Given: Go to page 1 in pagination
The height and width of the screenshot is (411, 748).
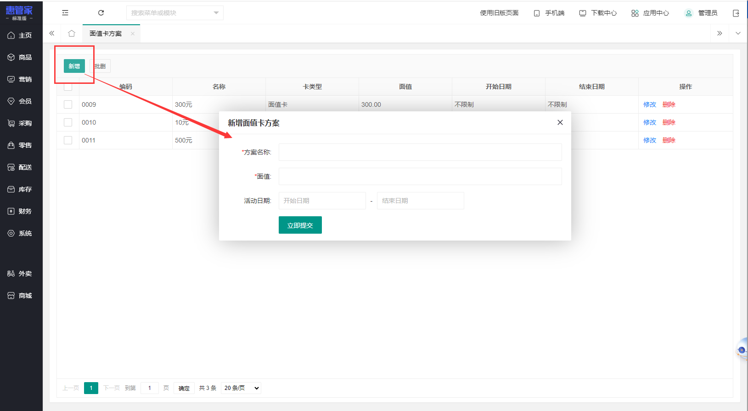Looking at the screenshot, I should point(91,388).
